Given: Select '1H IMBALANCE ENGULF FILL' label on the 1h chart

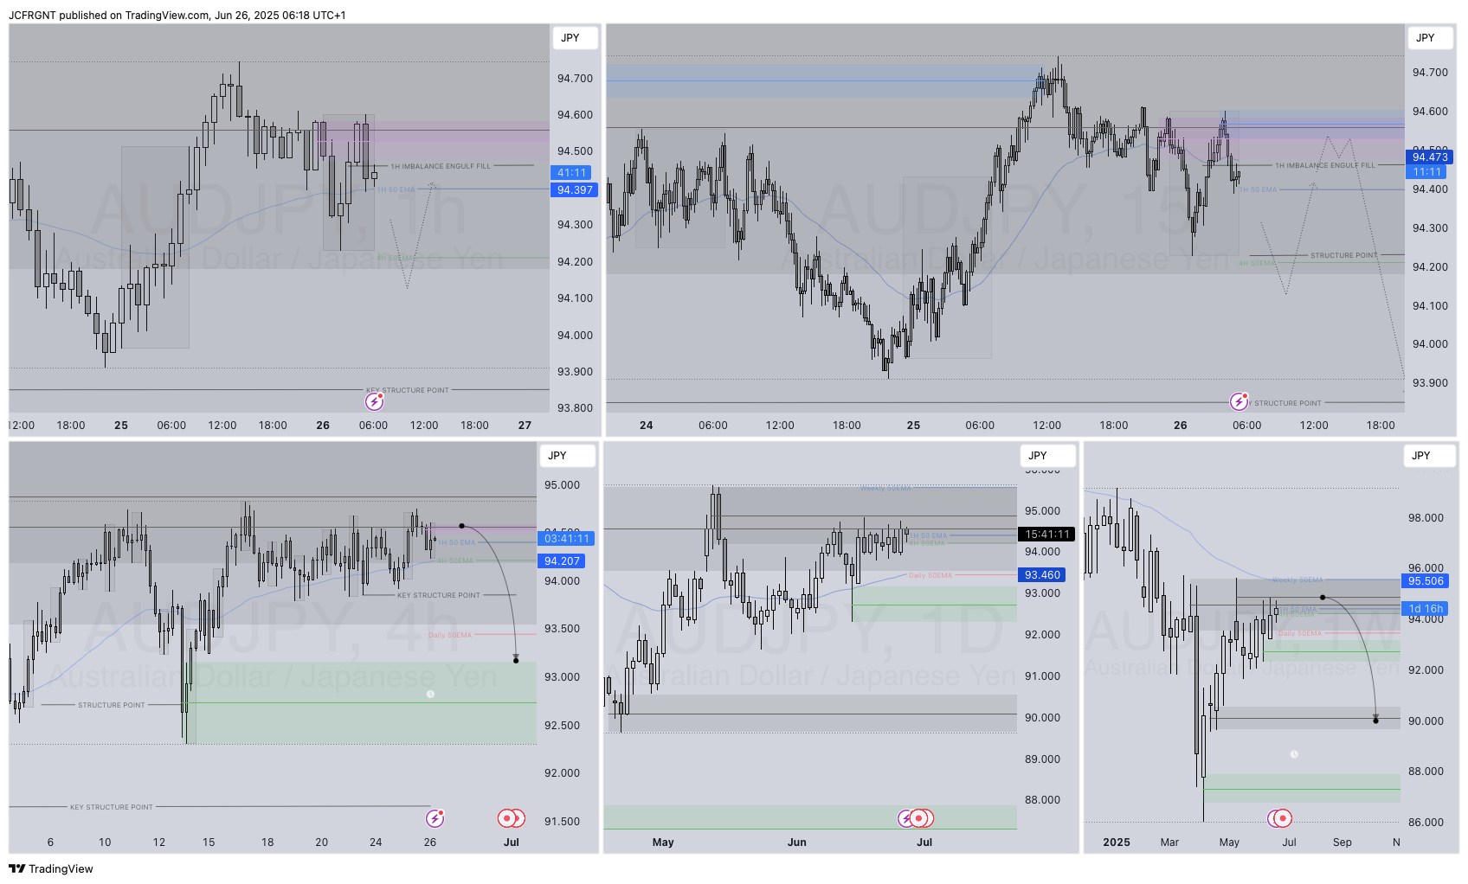Looking at the screenshot, I should click(441, 166).
